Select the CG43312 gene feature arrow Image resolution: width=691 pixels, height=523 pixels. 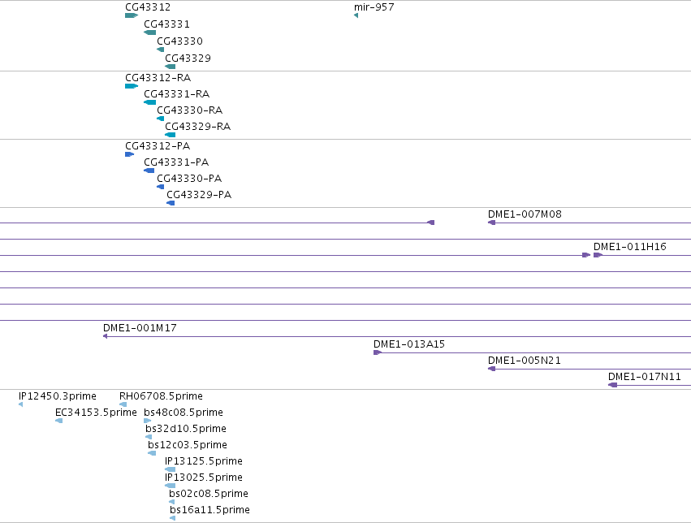click(x=132, y=15)
